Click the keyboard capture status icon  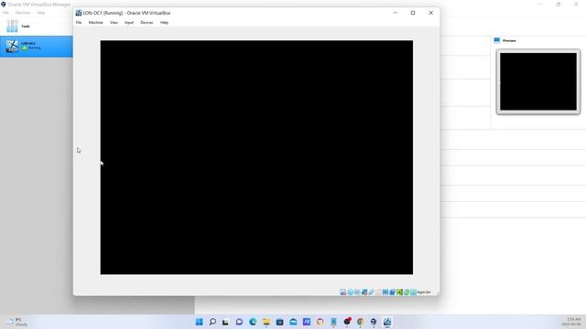coord(413,292)
